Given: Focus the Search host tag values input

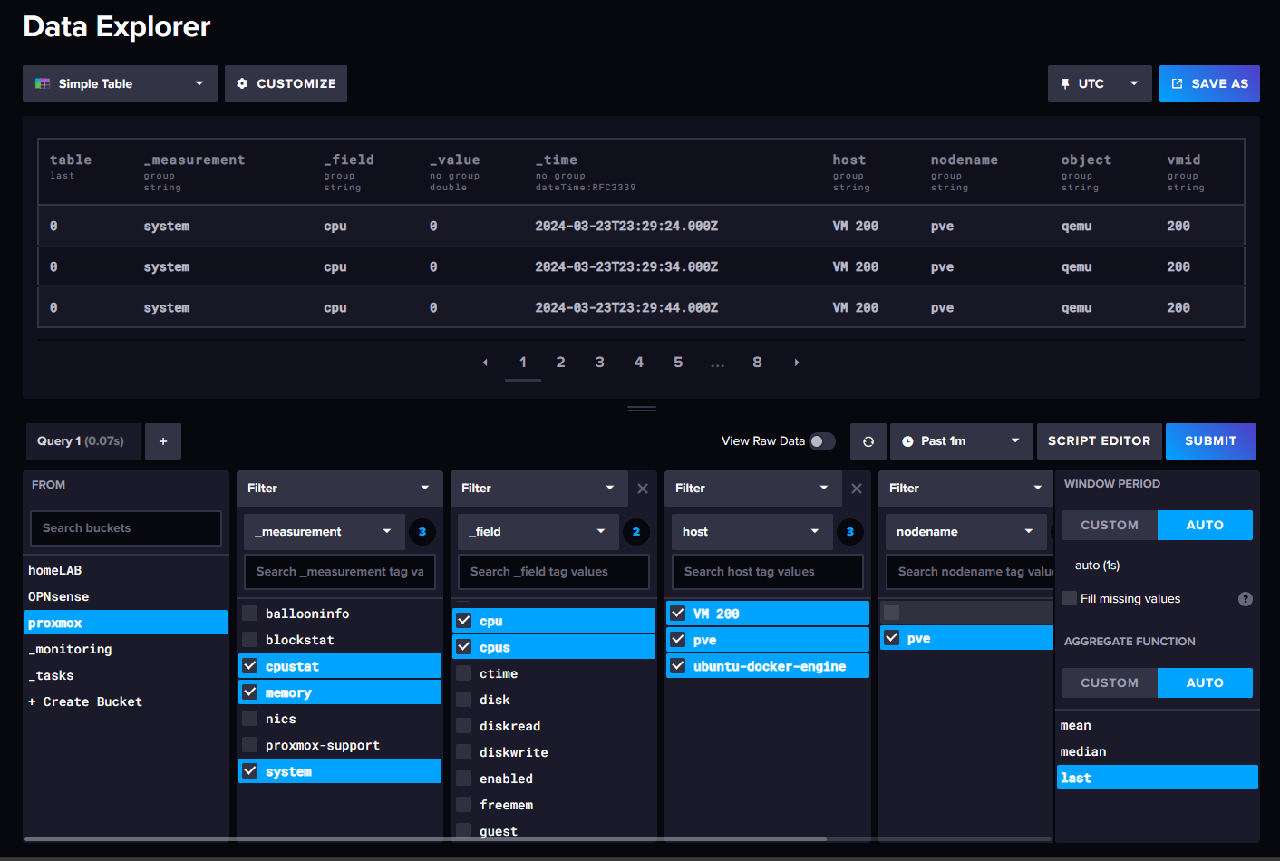Looking at the screenshot, I should [768, 572].
